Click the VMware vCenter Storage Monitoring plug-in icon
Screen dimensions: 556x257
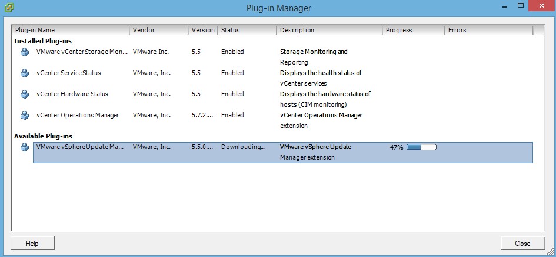[25, 52]
